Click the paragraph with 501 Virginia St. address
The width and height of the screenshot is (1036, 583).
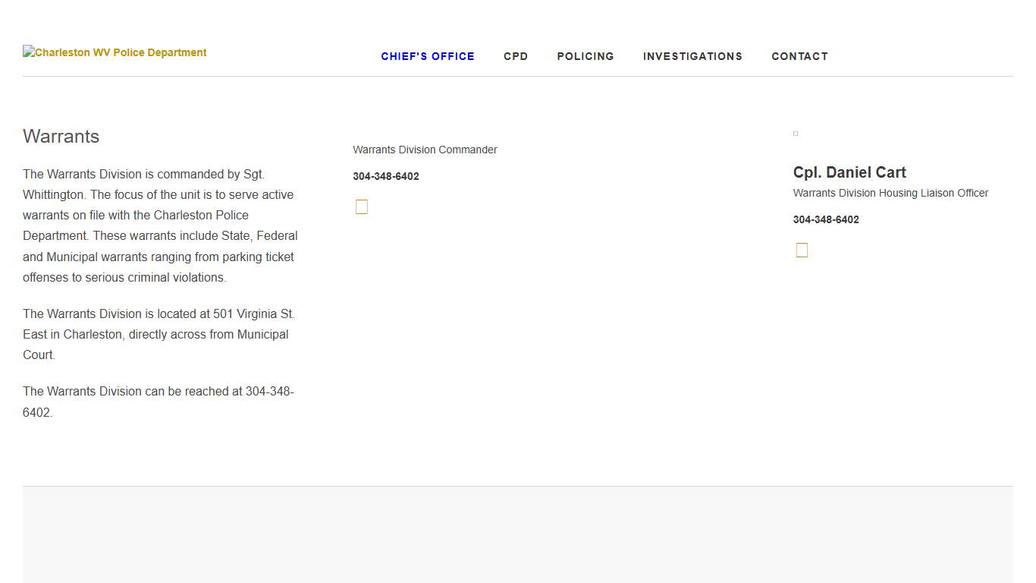click(x=159, y=334)
